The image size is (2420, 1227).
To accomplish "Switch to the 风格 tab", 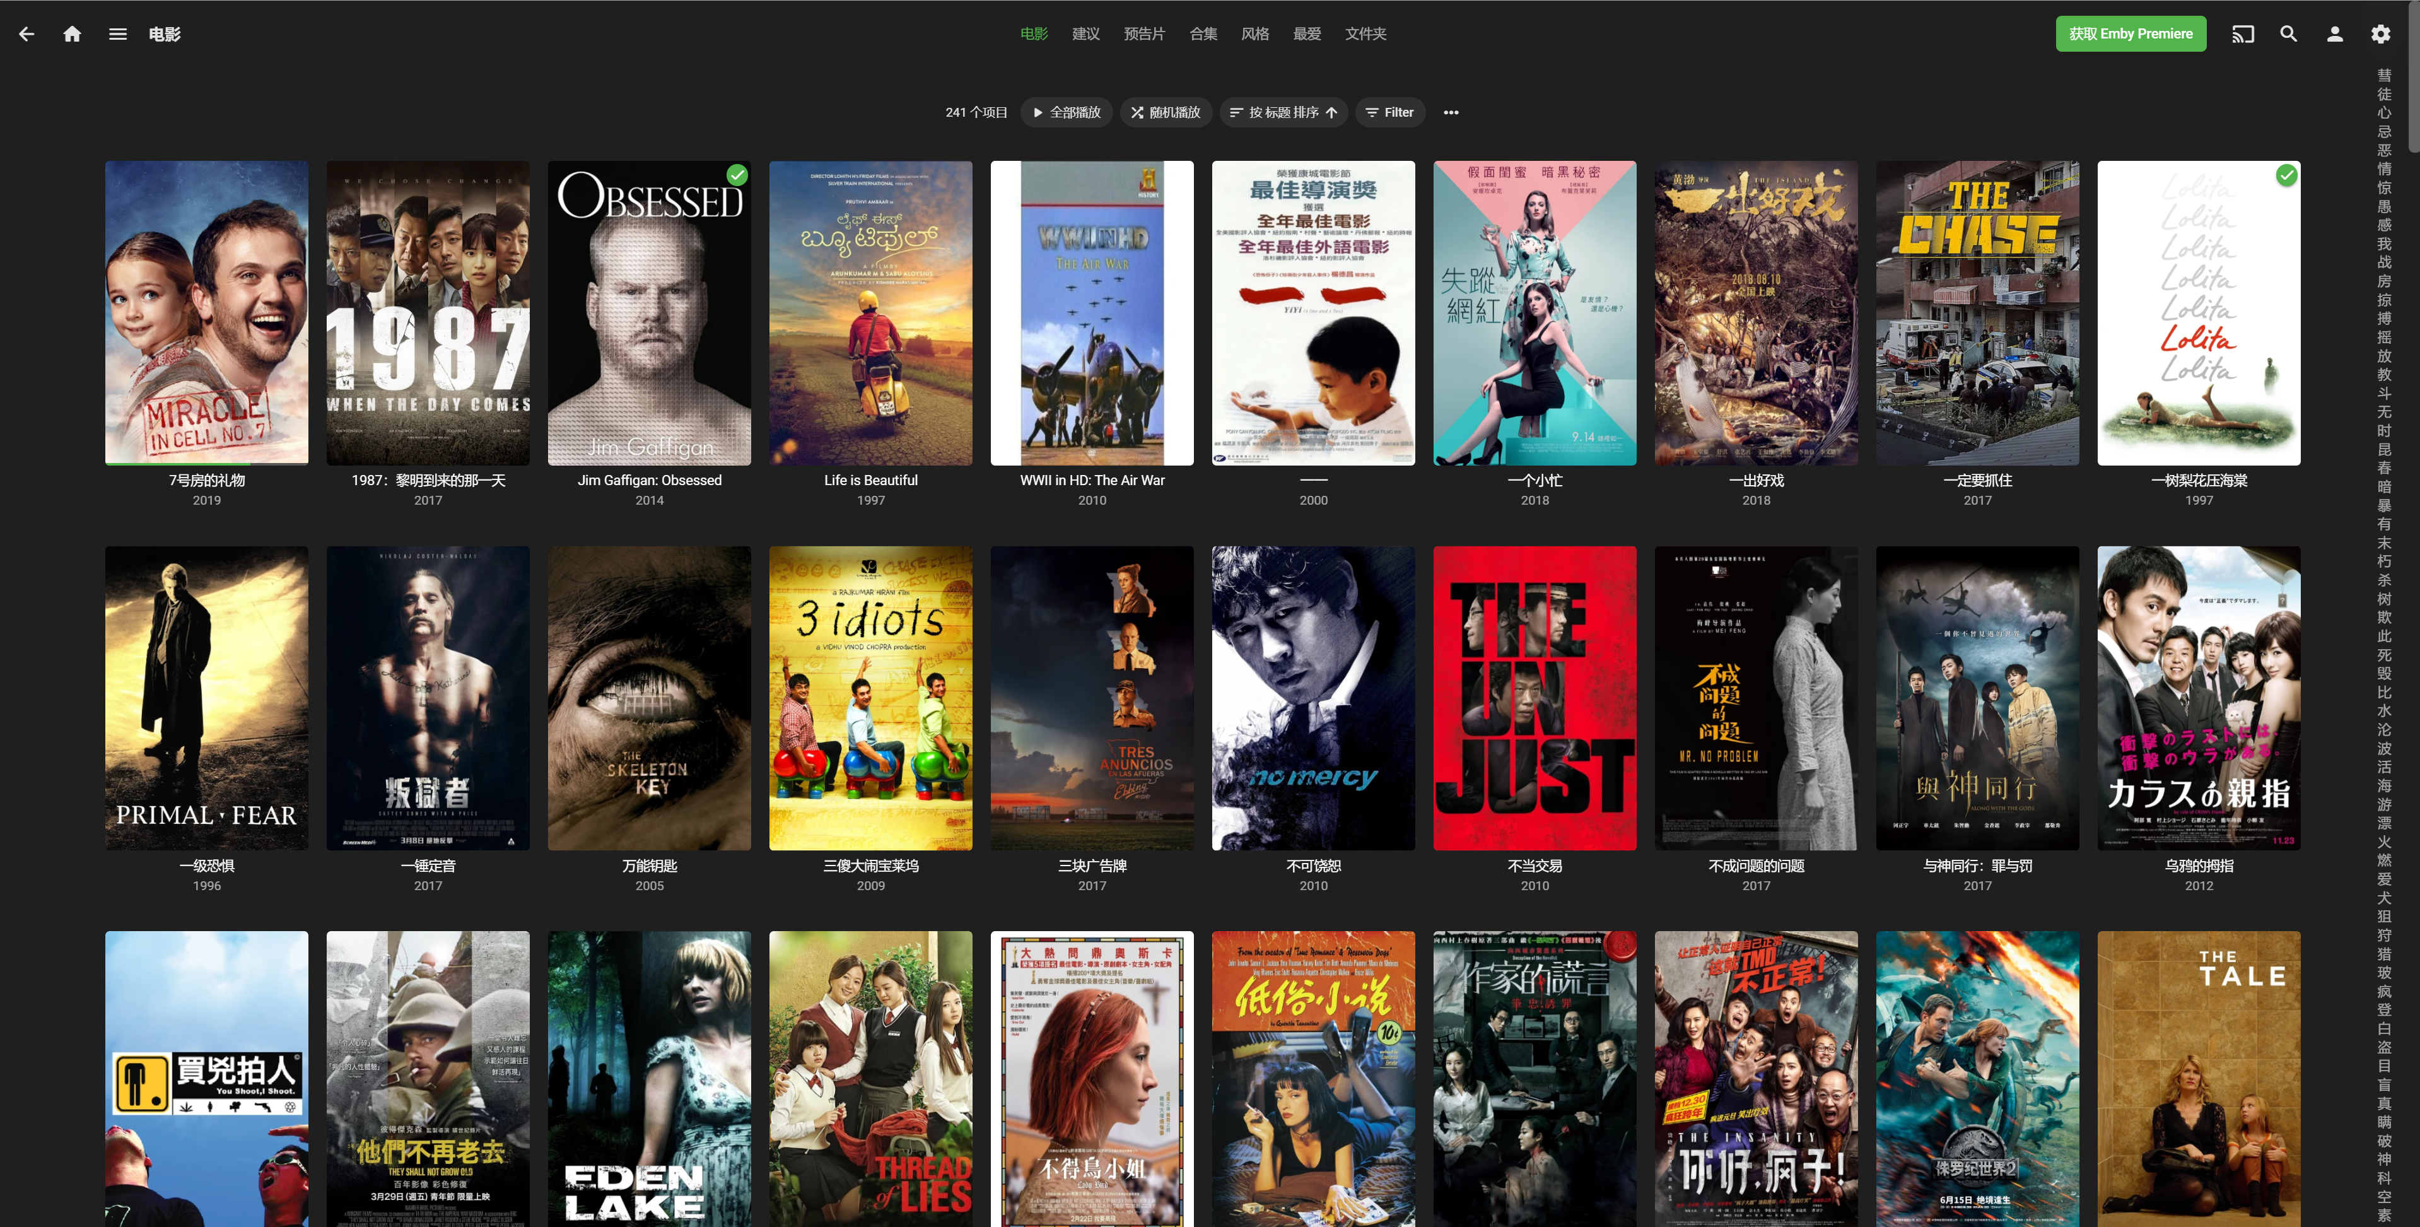I will coord(1254,34).
